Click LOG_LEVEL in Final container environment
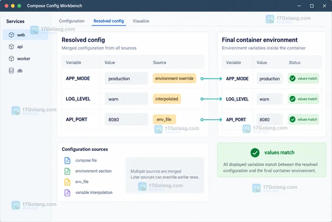The width and height of the screenshot is (332, 222). pos(238,99)
